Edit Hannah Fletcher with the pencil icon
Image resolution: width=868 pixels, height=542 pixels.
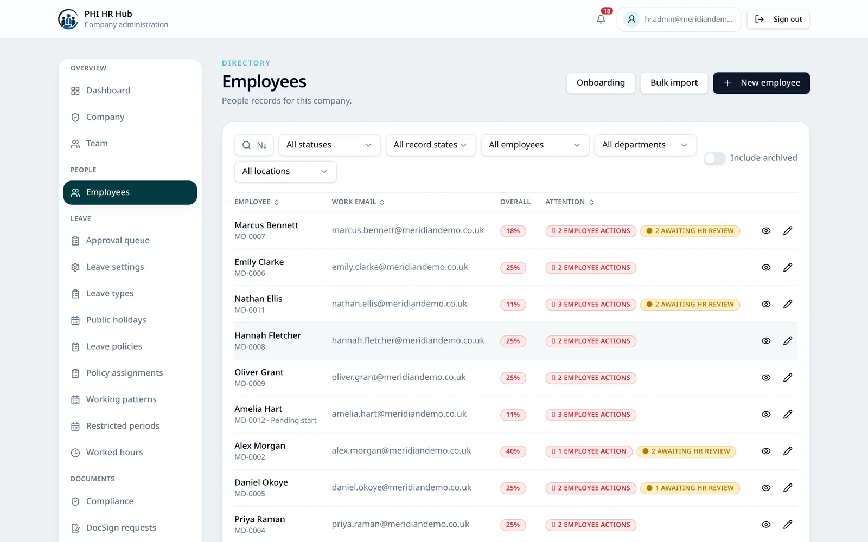(x=788, y=341)
